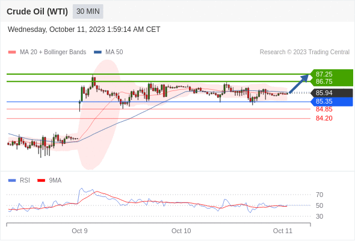Select the MA 20 + Bollinger Bands swatch
This screenshot has height=241, width=355.
[12, 52]
